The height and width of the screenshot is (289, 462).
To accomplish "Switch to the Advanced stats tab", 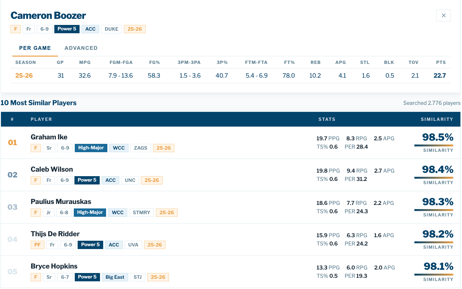I will coord(81,48).
